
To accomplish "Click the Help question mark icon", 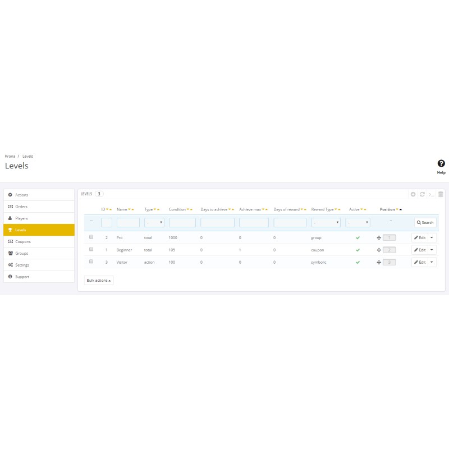I will [441, 164].
